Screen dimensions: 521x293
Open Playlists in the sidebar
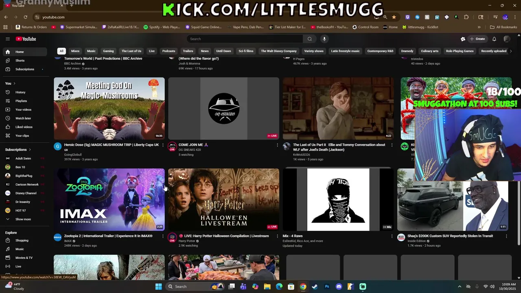(x=24, y=101)
